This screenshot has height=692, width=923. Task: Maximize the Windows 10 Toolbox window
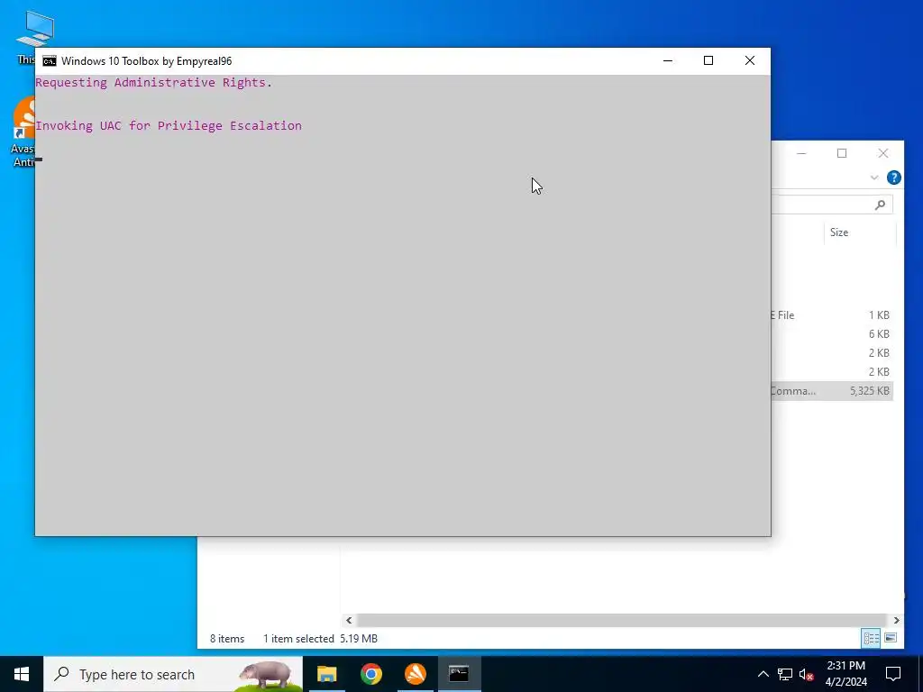pos(708,60)
